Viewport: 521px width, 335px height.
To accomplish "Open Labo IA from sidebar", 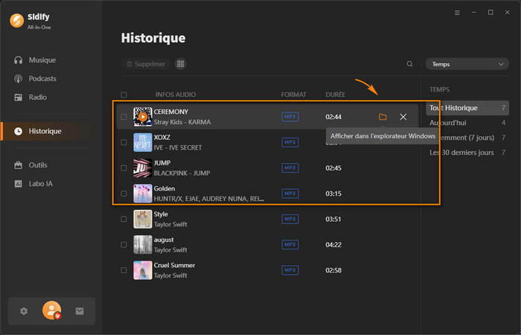I will [40, 183].
